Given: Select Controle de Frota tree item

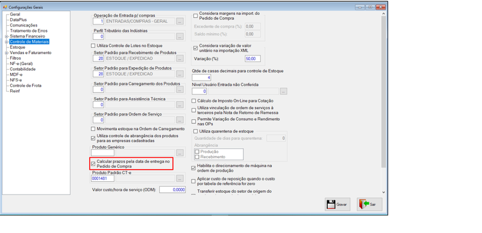Looking at the screenshot, I should [25, 85].
